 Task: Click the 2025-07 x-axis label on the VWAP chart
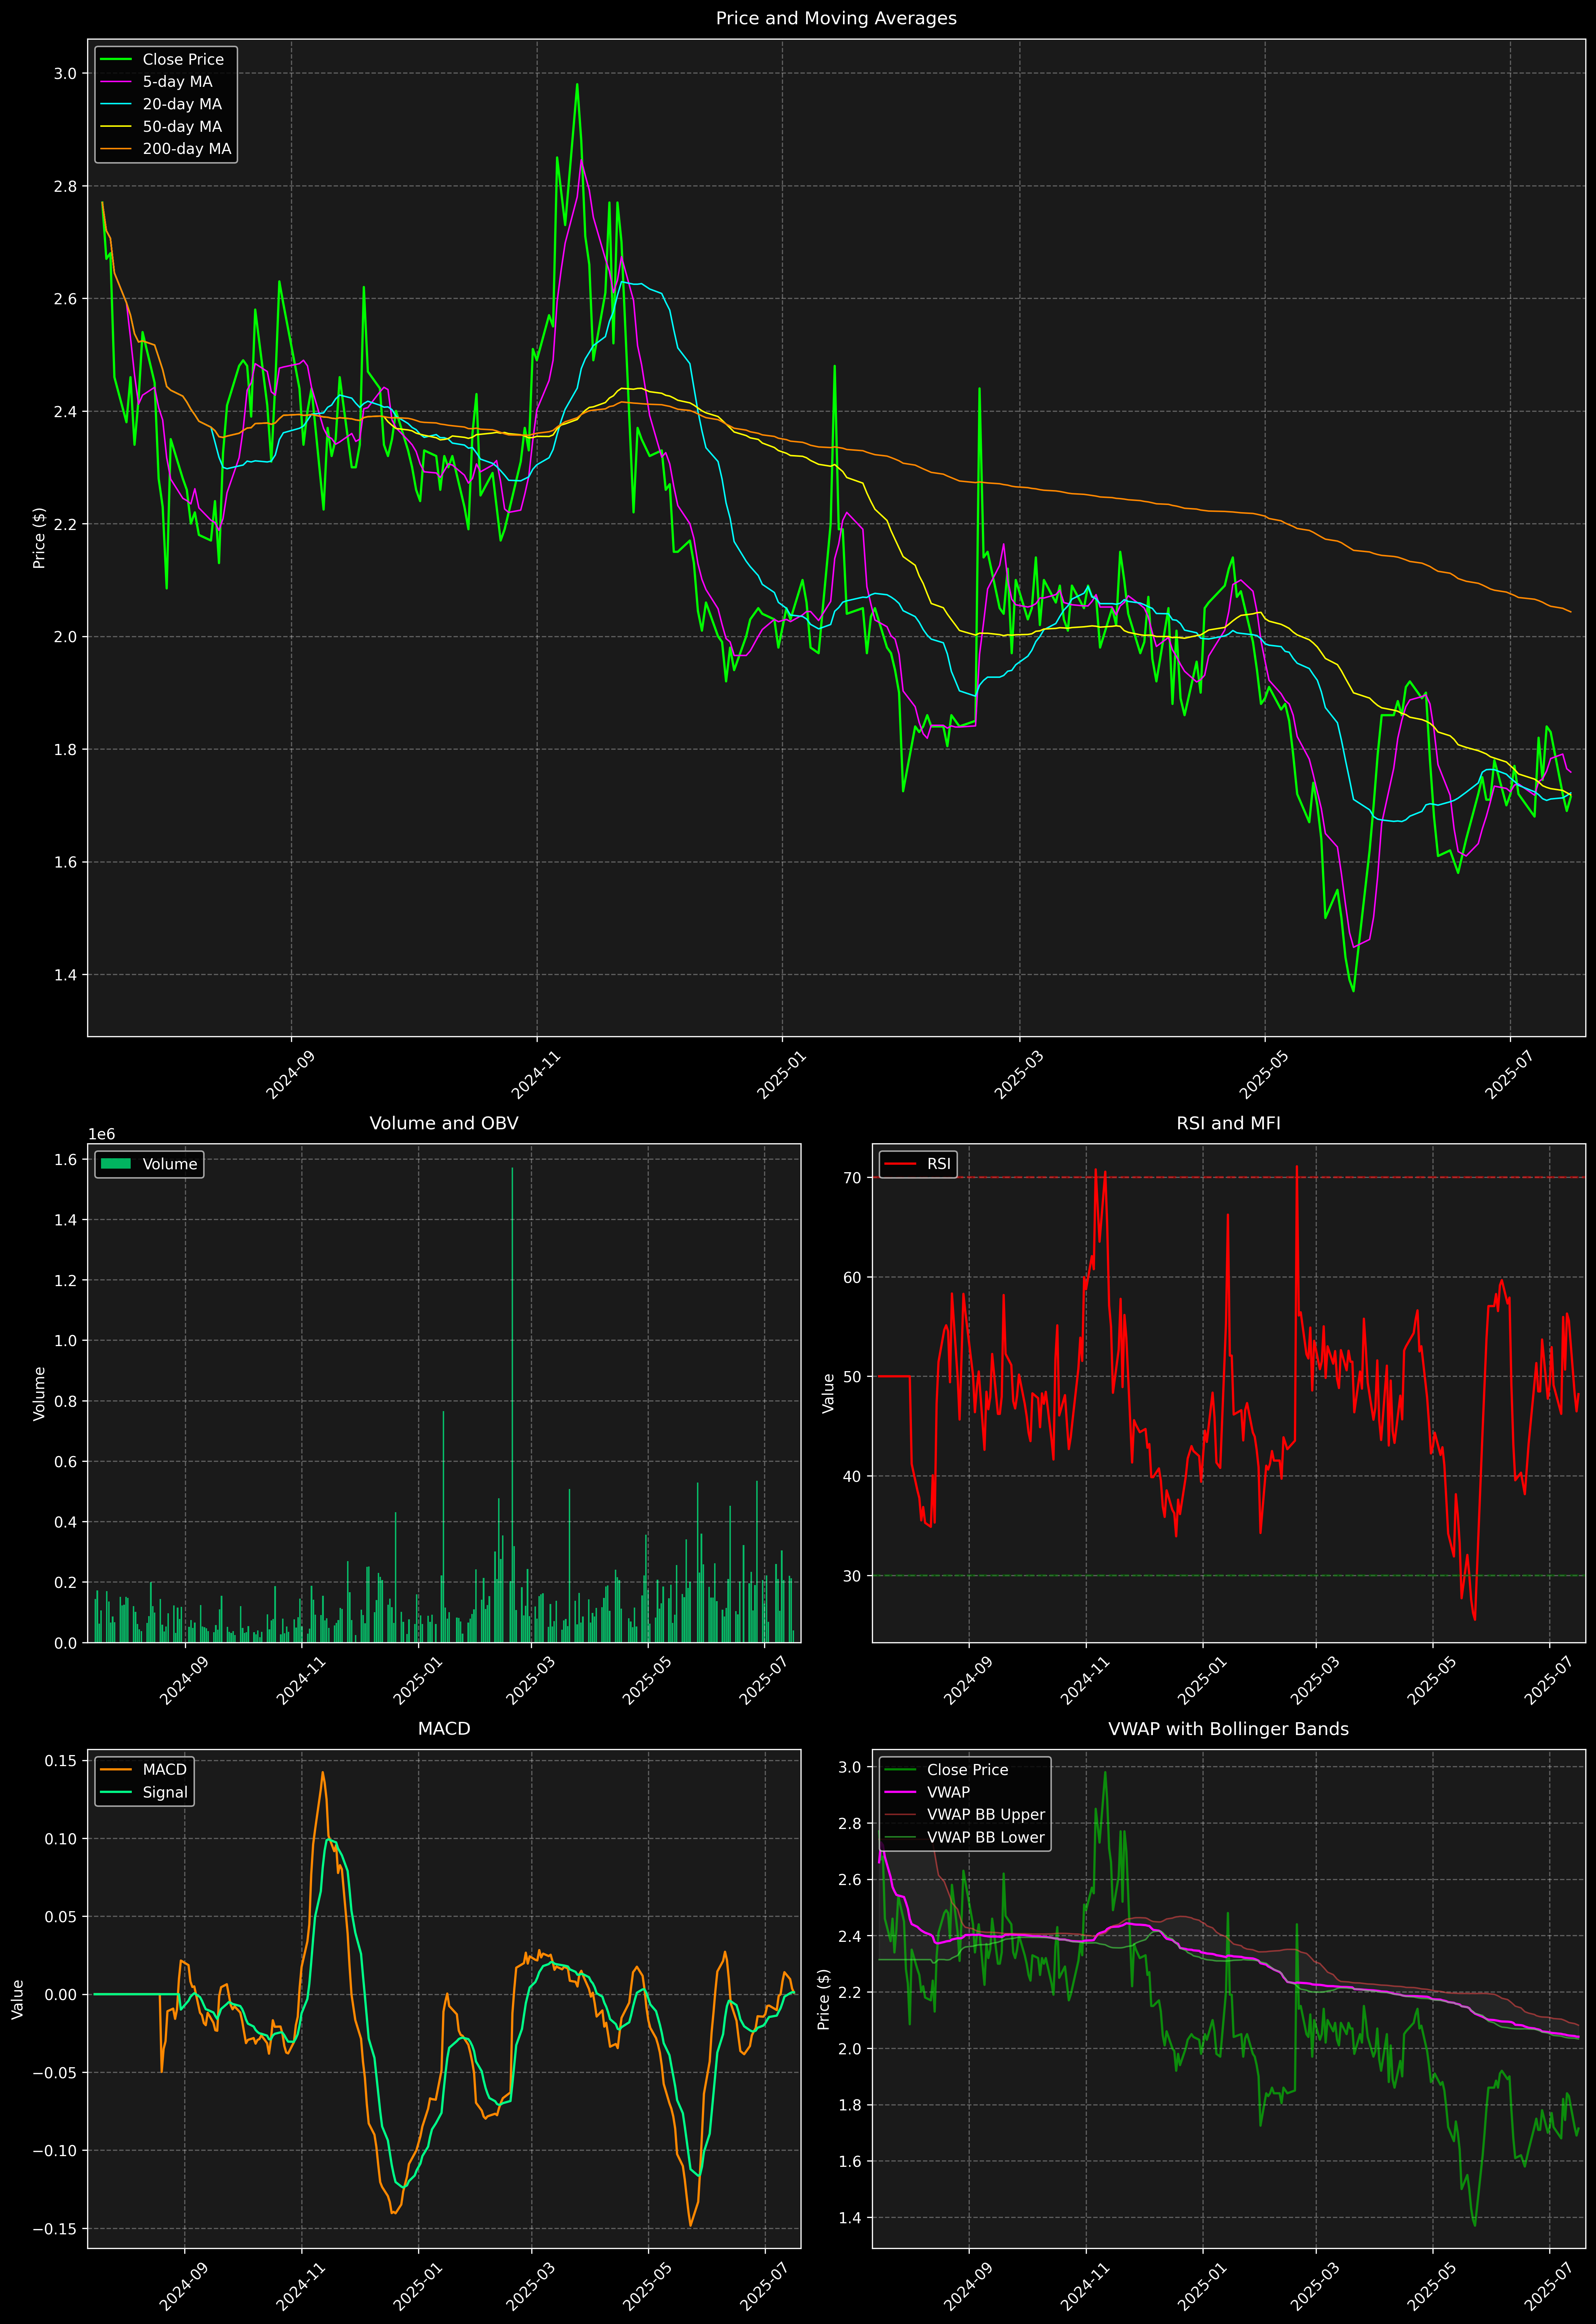[x=1549, y=2287]
